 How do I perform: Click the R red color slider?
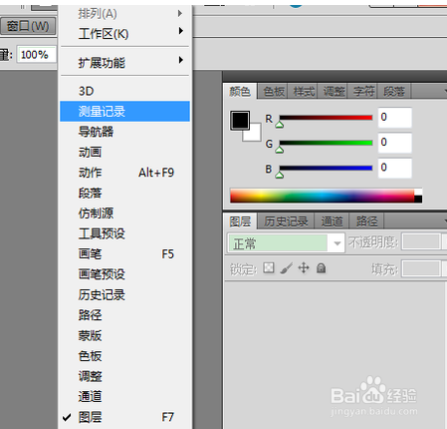point(326,118)
